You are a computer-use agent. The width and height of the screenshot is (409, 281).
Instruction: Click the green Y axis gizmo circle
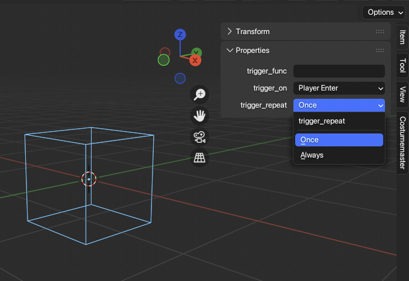(x=164, y=60)
